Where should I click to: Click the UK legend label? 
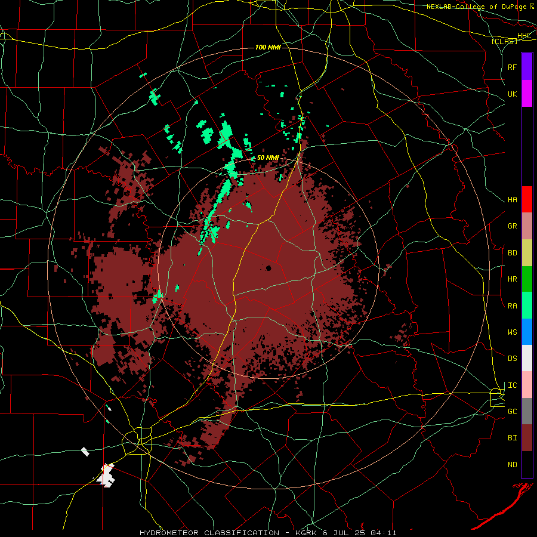pyautogui.click(x=513, y=94)
